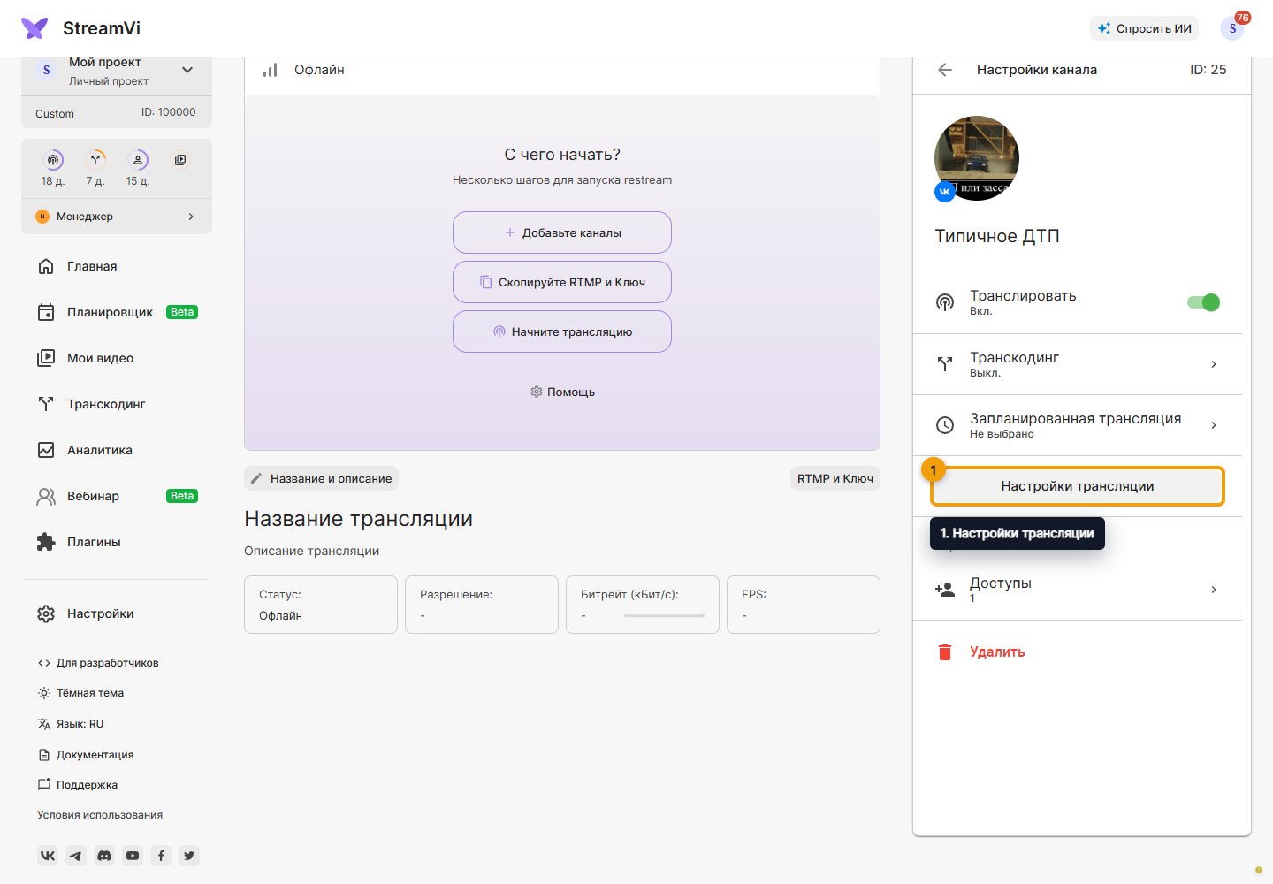Open the Facebook social link icon

coord(161,856)
